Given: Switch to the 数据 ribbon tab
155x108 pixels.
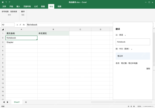Looking at the screenshot, I should (x=43, y=7).
